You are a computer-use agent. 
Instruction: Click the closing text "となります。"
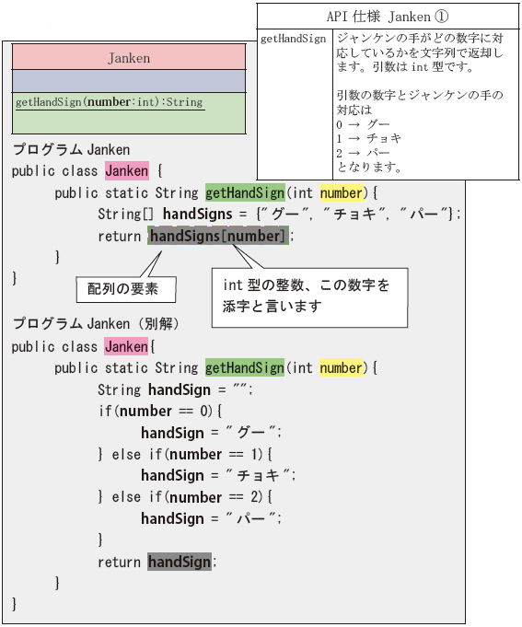(369, 167)
